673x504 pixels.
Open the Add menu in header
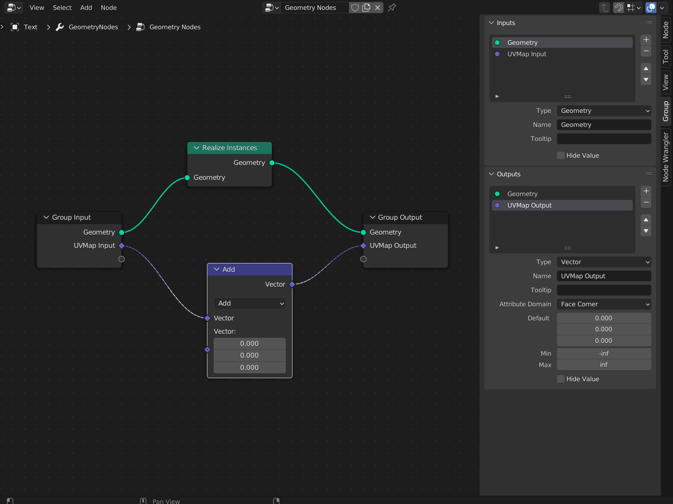click(x=86, y=8)
